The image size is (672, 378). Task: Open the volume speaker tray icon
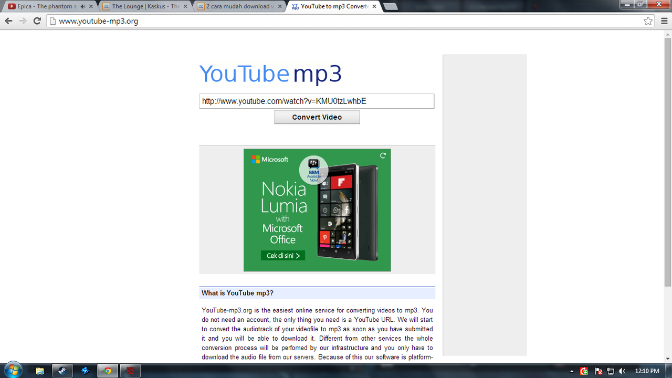(x=623, y=371)
